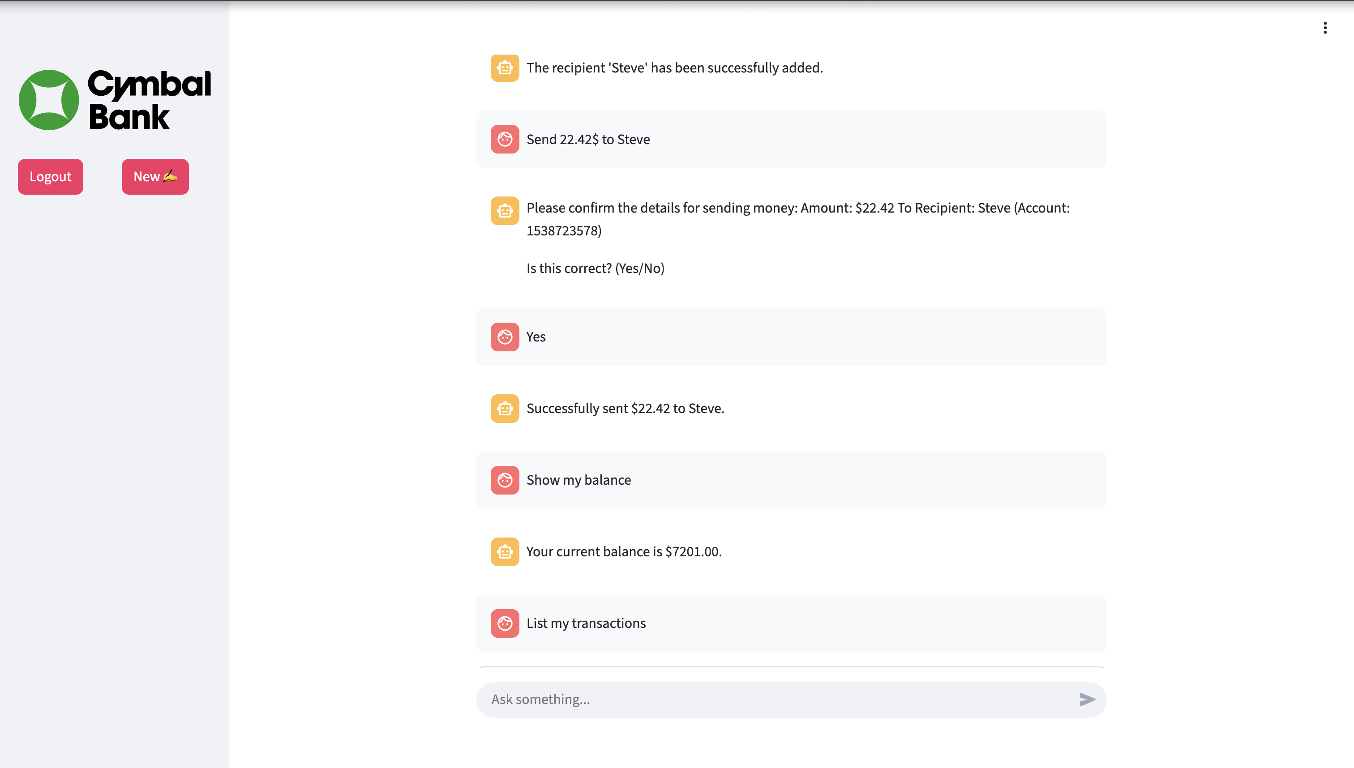The width and height of the screenshot is (1354, 768).
Task: Focus the 'Ask something...' input field
Action: [776, 700]
